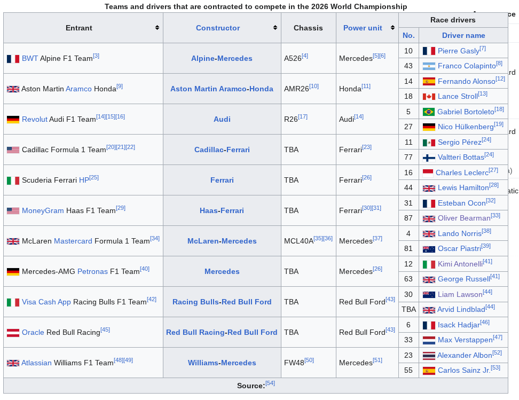Screen dimensions: 519x400
Task: Open the Alpine-Mercedes constructor link
Action: 222,59
